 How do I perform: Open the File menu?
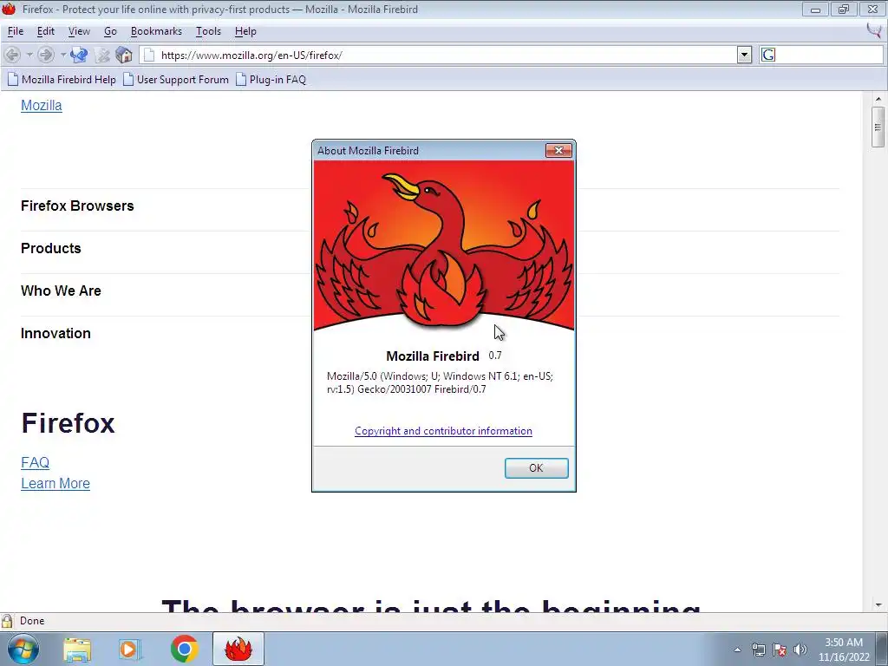[x=16, y=31]
